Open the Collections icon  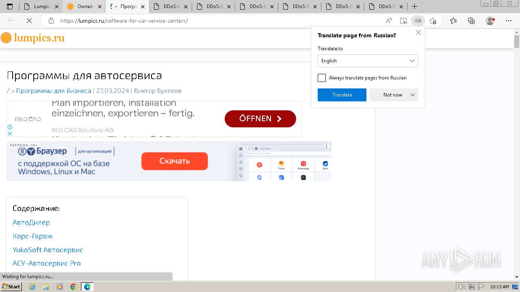click(x=471, y=21)
